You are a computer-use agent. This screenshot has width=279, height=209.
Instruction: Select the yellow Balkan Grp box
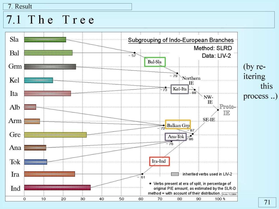[178, 125]
